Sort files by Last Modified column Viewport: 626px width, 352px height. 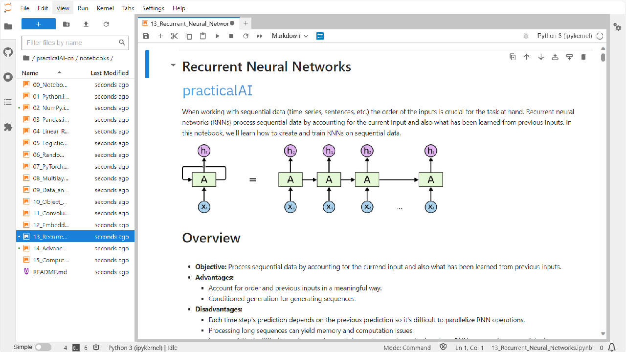(109, 73)
